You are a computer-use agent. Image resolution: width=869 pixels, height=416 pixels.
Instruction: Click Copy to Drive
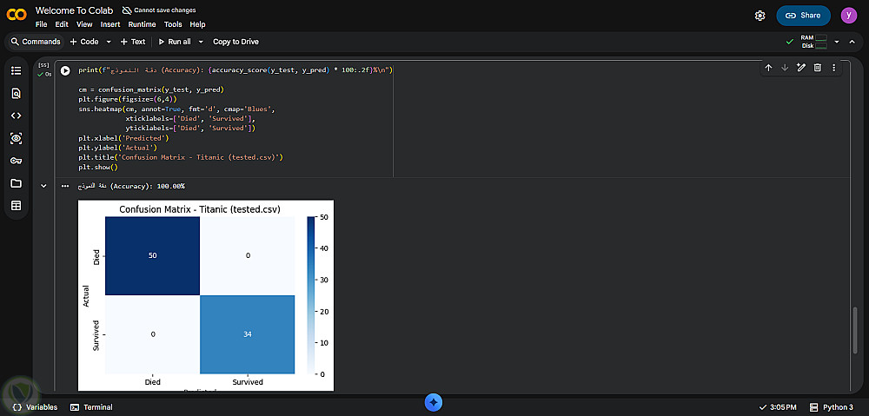point(235,42)
